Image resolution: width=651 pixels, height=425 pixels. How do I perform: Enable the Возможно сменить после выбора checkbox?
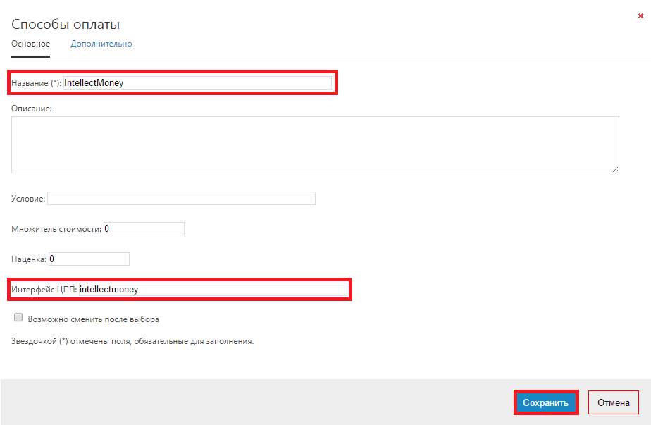coord(18,318)
